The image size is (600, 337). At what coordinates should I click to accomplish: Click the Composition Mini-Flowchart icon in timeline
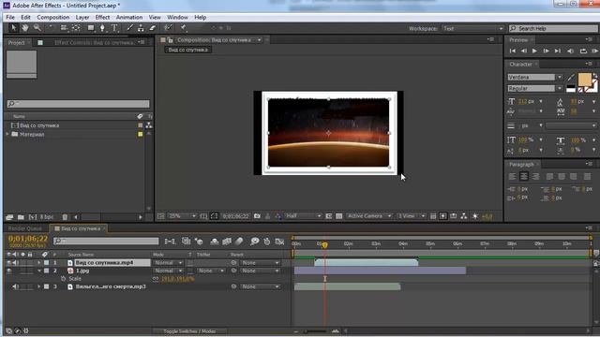point(170,242)
